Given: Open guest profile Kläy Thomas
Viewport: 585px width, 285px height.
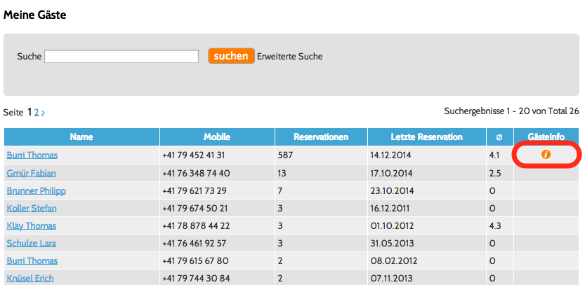Looking at the screenshot, I should click(31, 225).
